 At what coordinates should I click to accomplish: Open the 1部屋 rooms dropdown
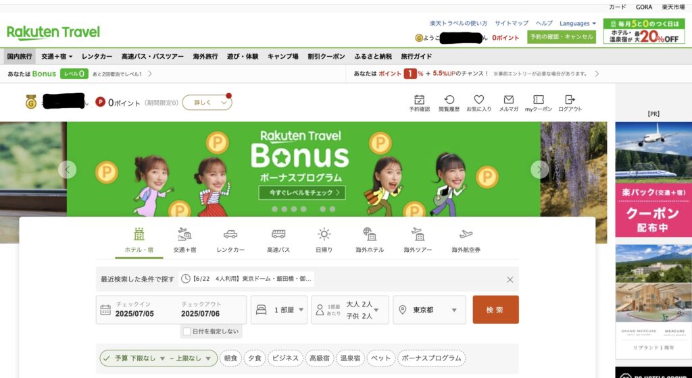(279, 310)
